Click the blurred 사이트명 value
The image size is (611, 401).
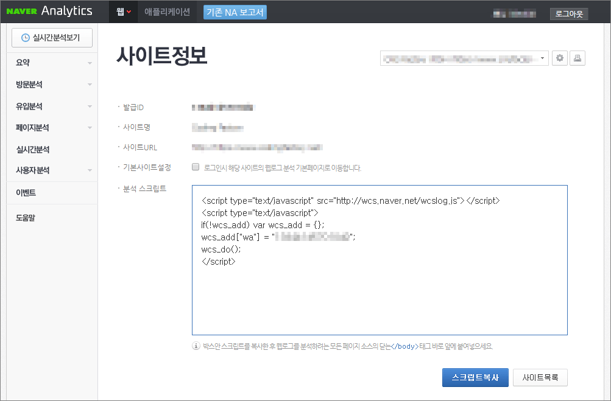tap(218, 127)
